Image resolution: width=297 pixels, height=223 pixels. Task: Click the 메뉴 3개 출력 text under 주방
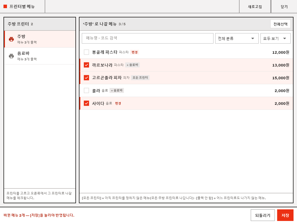27,42
